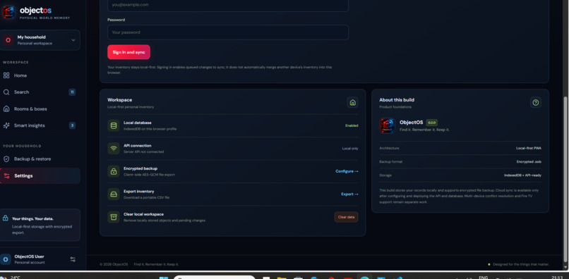Click the Encrypted .oob value
This screenshot has width=569, height=279.
click(x=529, y=161)
